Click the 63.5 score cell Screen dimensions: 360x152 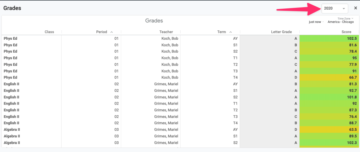coord(329,129)
